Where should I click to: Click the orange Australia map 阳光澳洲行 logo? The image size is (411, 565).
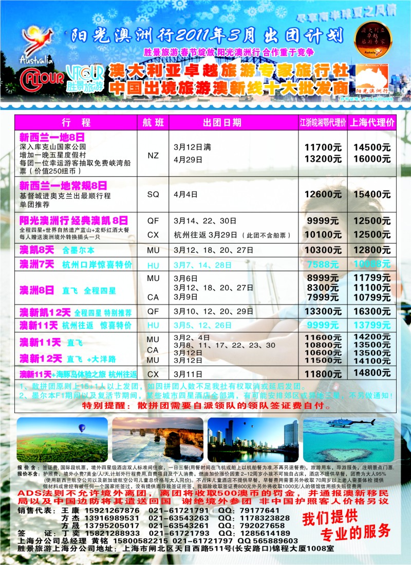click(x=372, y=79)
